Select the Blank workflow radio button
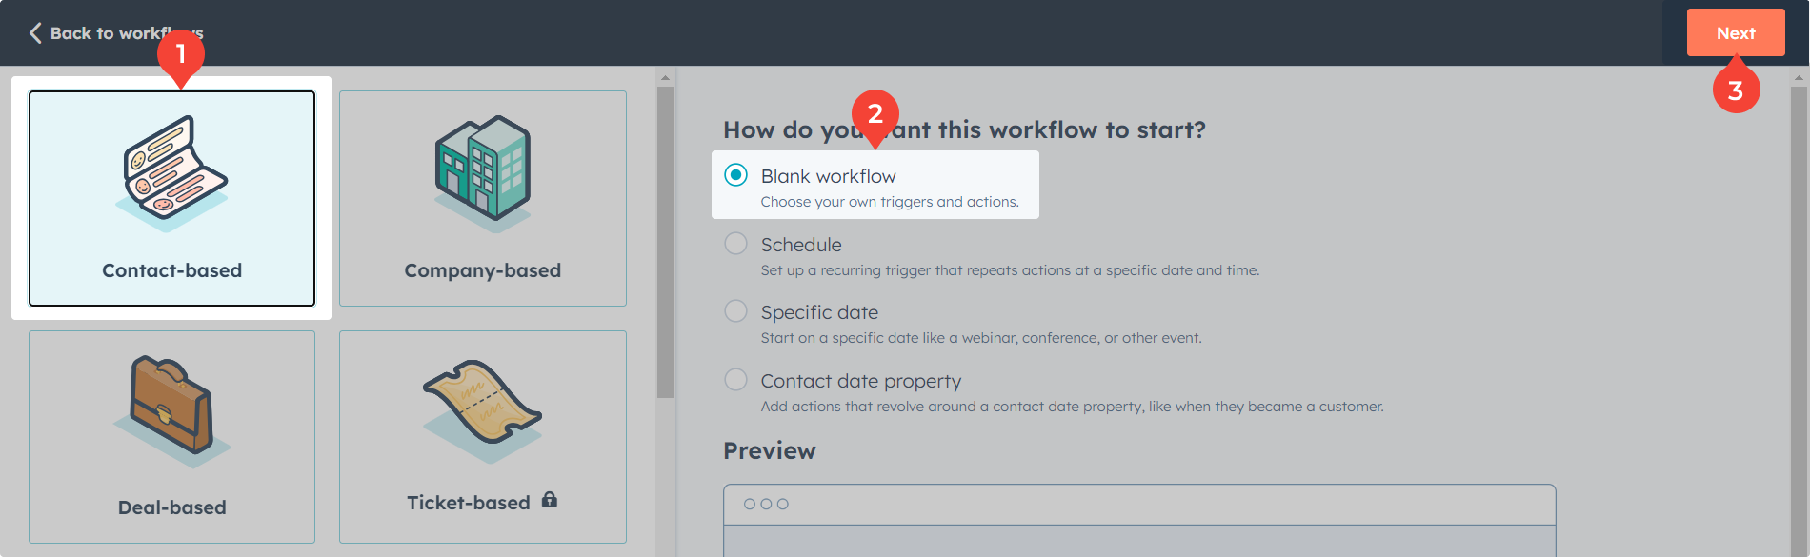Viewport: 1810px width, 557px height. [735, 175]
